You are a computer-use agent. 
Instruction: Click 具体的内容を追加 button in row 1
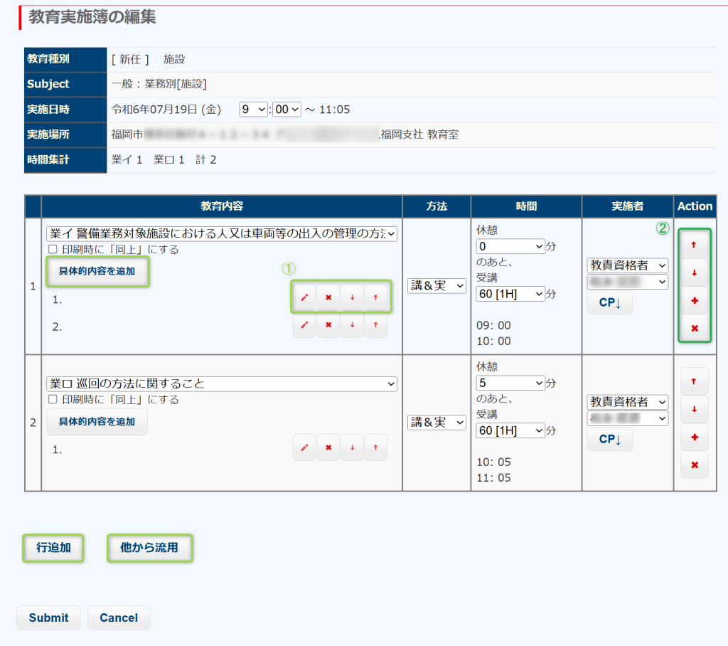coord(97,271)
